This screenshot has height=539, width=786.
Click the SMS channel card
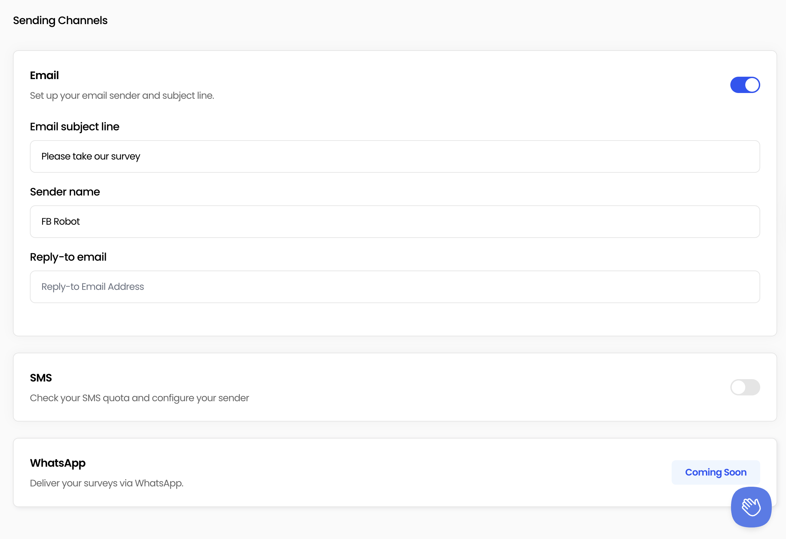(393, 387)
